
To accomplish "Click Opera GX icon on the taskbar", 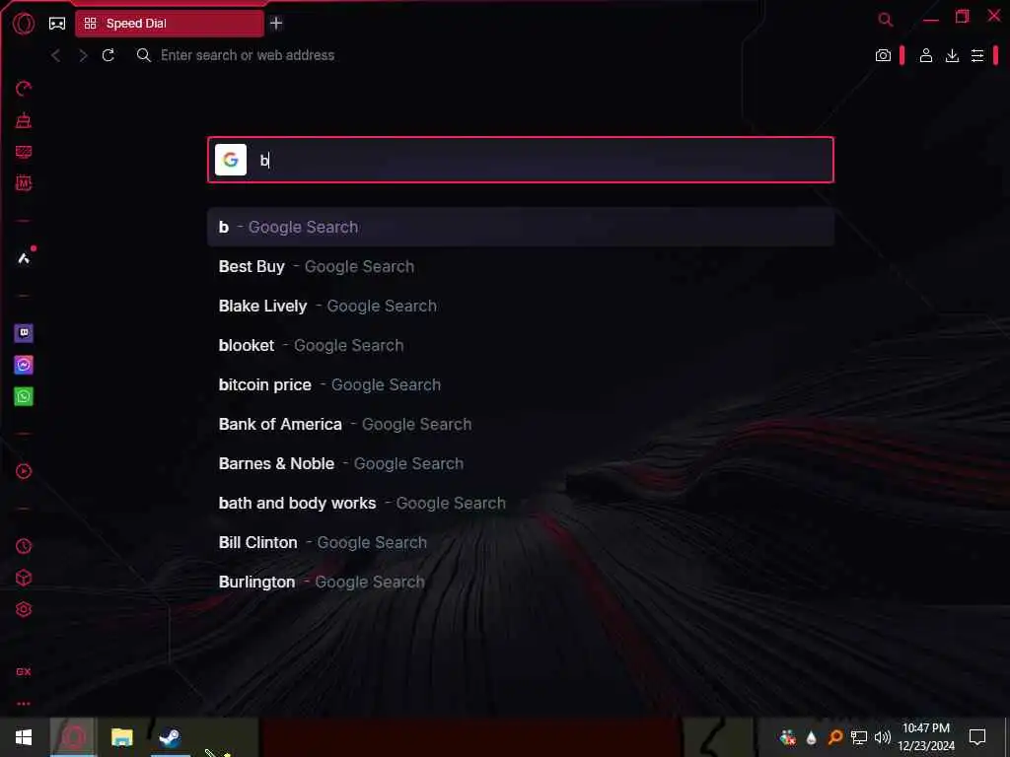I will 73,737.
